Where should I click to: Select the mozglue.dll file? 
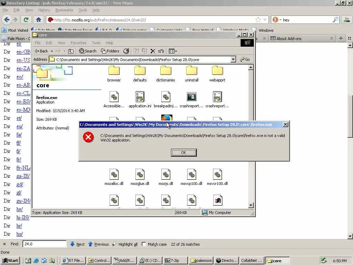140,177
